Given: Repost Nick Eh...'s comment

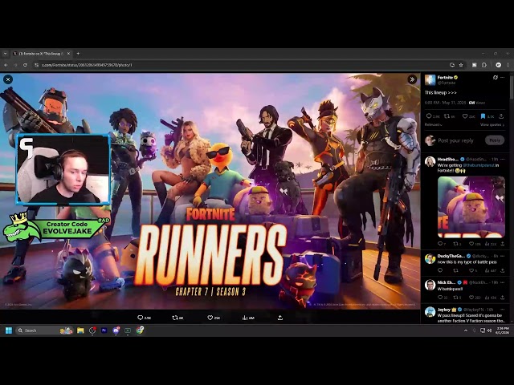Looking at the screenshot, I should coord(455,298).
